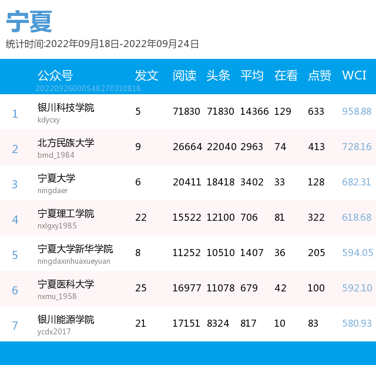Select account ID kdycxy
The image size is (376, 365).
[x=49, y=120]
